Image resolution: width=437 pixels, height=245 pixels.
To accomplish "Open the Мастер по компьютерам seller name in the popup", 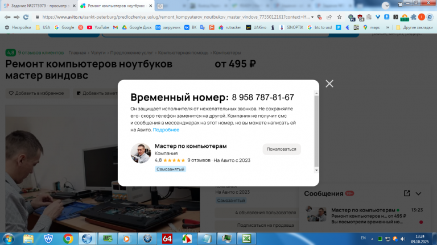I will 191,146.
